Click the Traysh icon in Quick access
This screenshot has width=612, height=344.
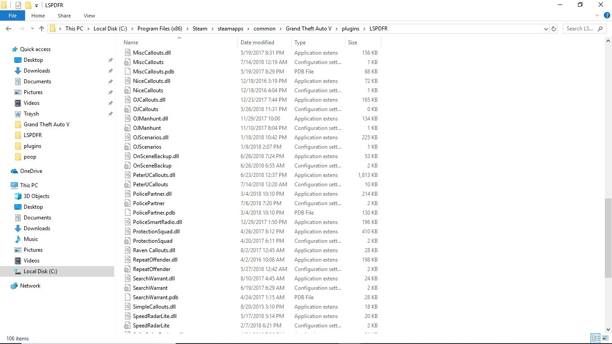pos(18,114)
